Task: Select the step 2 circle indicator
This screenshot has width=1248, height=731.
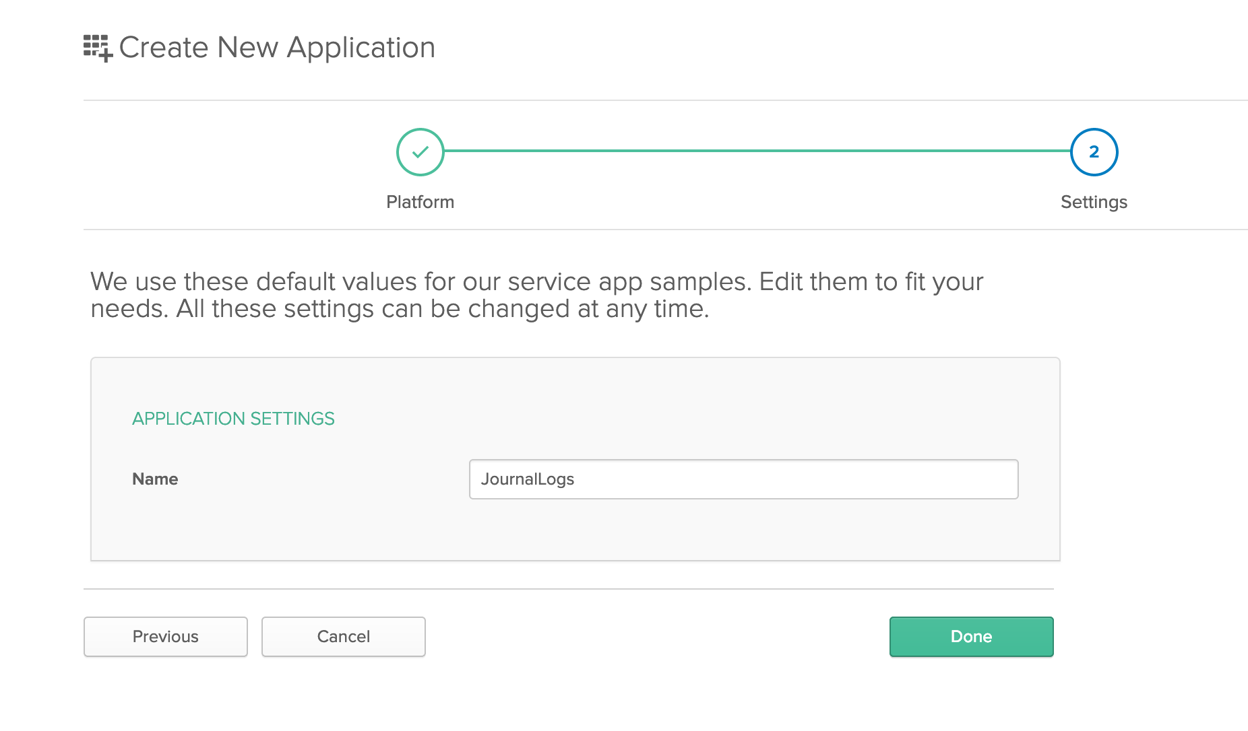Action: (1093, 152)
